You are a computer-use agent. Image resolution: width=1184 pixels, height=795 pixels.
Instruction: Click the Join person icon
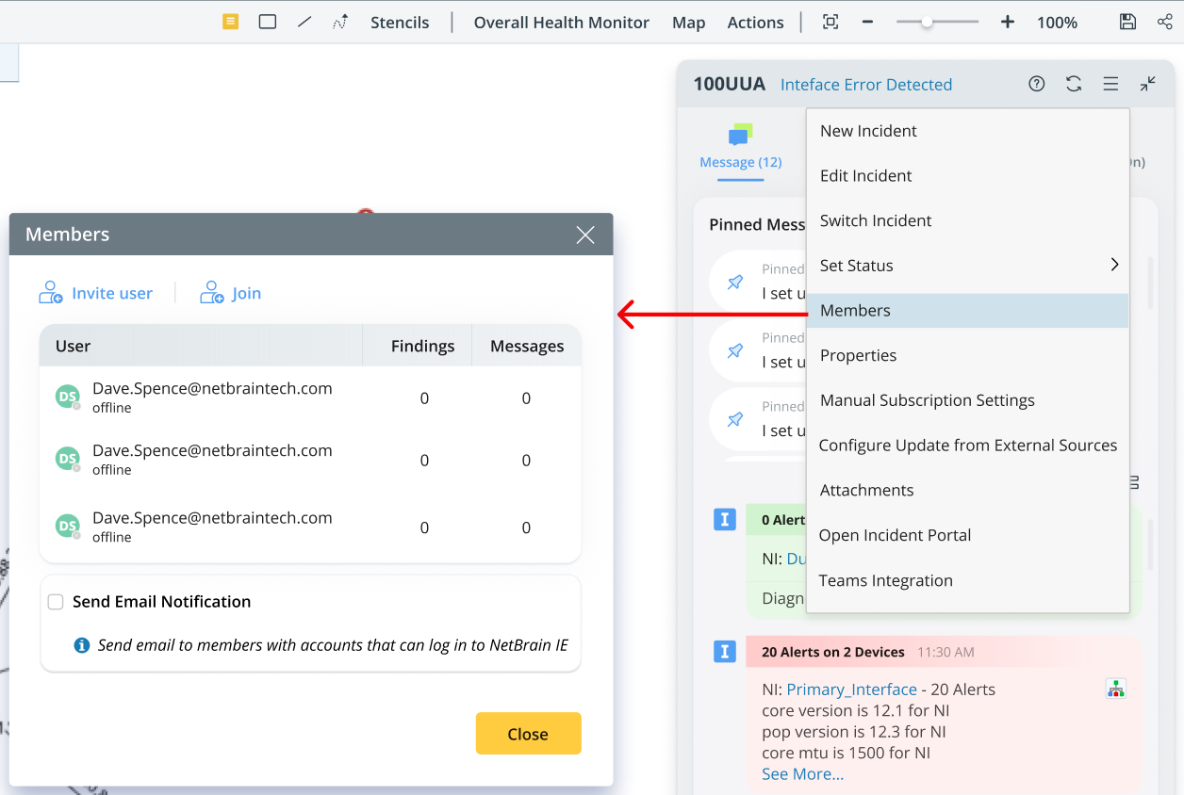click(212, 293)
